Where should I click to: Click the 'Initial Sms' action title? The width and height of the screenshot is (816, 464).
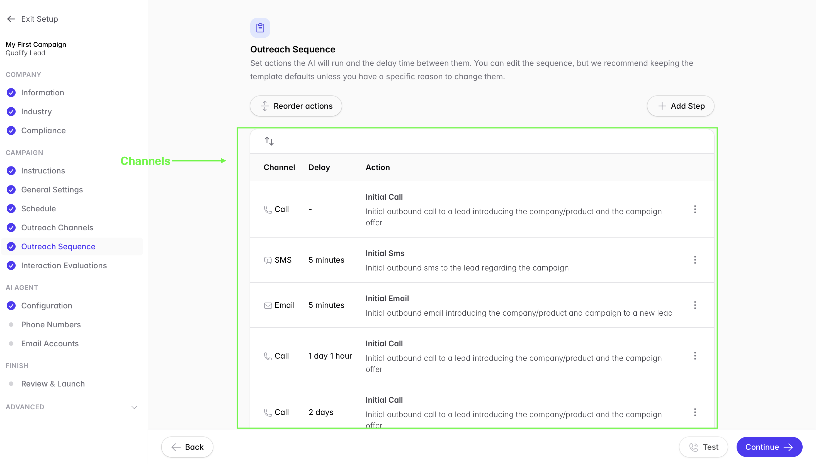click(x=385, y=253)
